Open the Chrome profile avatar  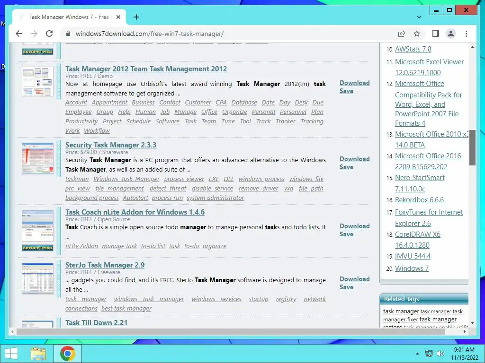451,34
